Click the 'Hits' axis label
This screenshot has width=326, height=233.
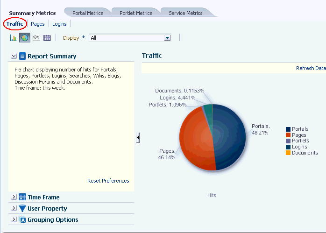(212, 195)
